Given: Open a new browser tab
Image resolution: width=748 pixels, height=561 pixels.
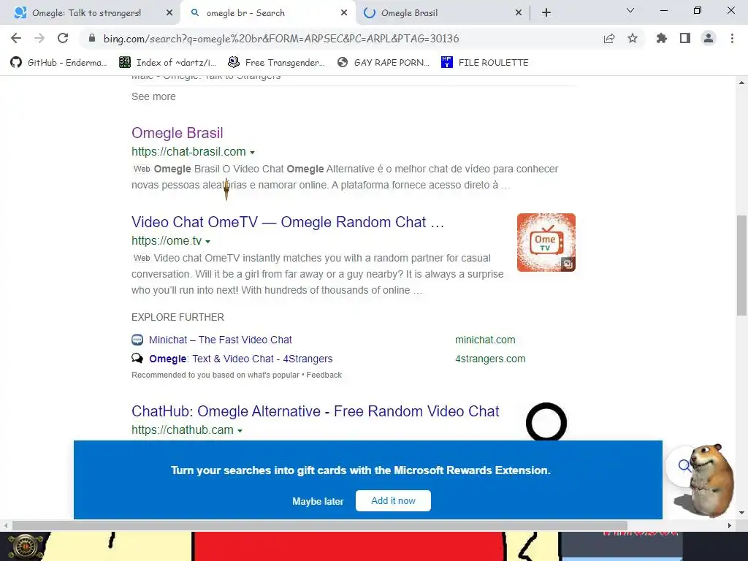Looking at the screenshot, I should [x=546, y=13].
